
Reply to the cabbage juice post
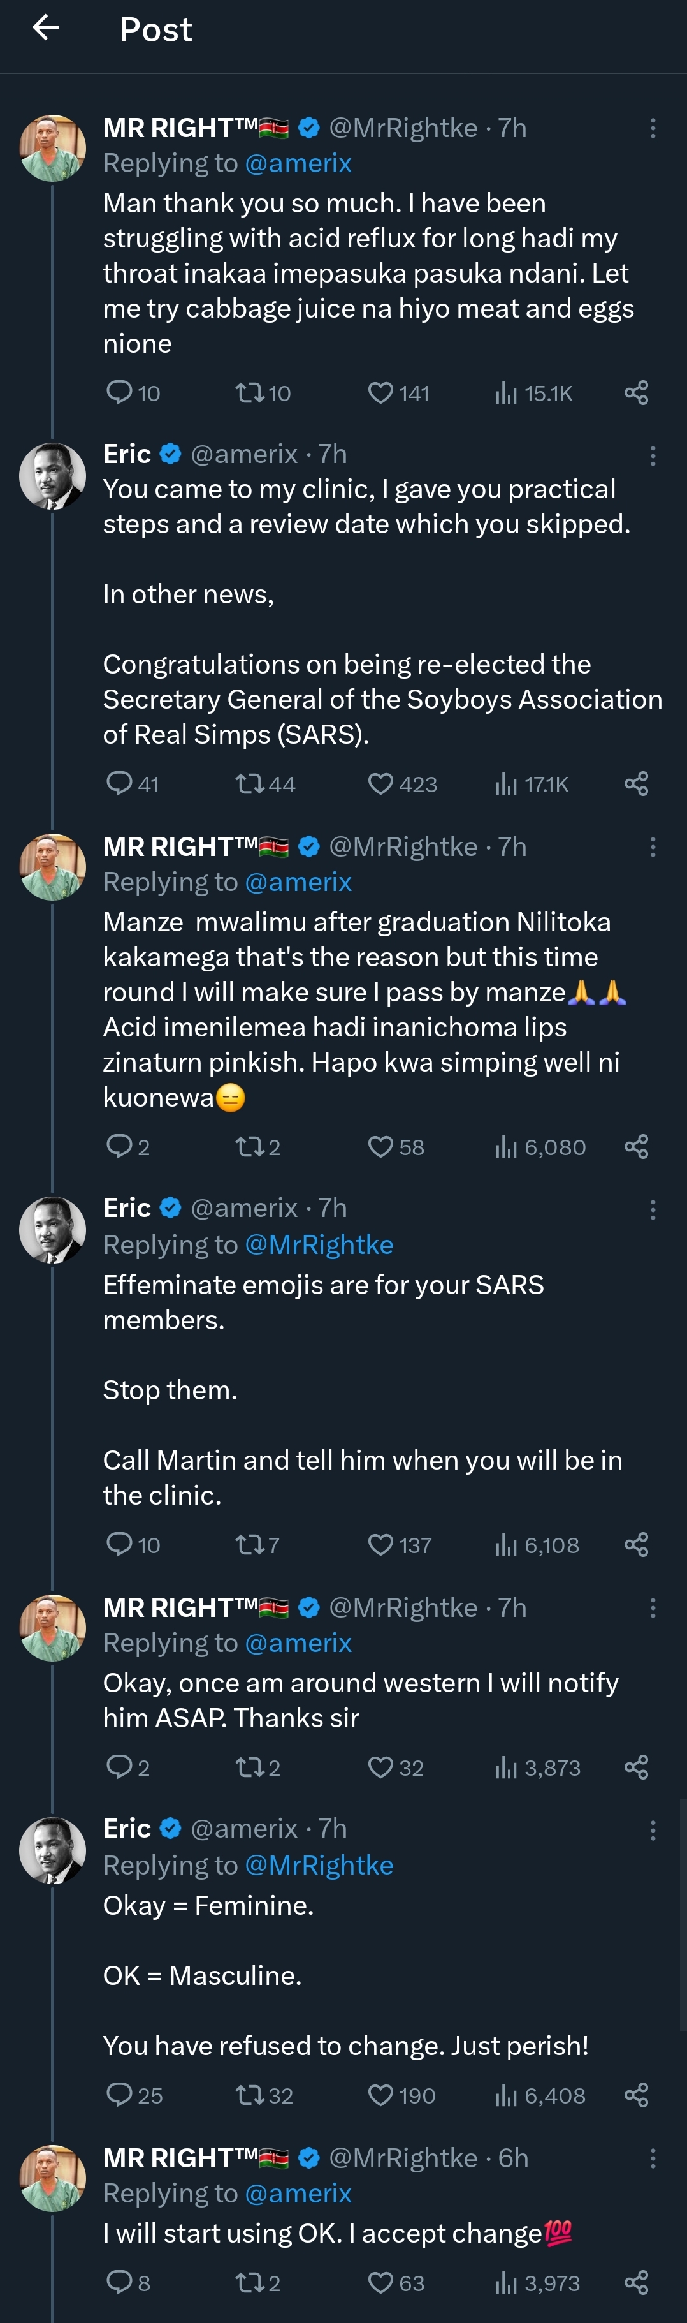tap(119, 393)
